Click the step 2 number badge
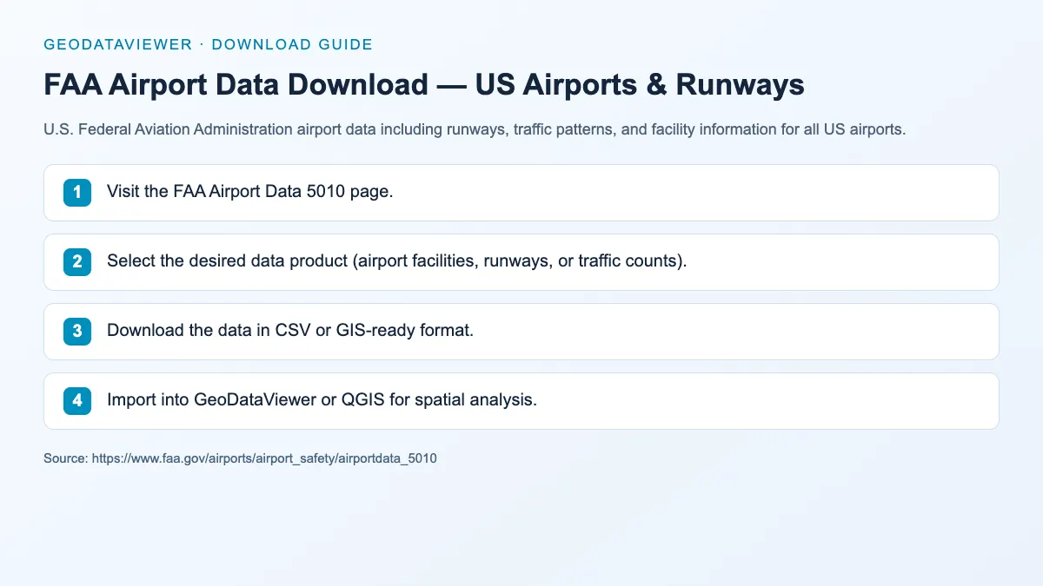Viewport: 1043px width, 586px height. point(77,262)
